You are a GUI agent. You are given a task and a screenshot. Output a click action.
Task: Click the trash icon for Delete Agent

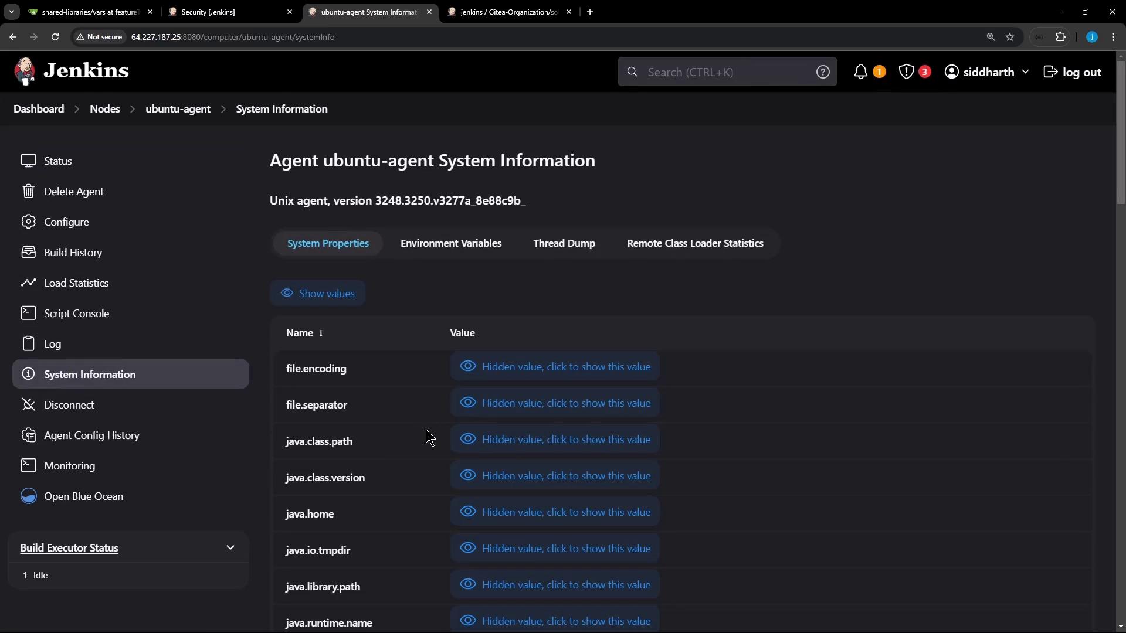pos(28,191)
